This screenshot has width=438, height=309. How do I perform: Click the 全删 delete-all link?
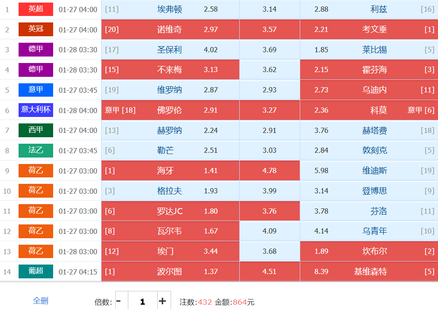click(x=41, y=301)
